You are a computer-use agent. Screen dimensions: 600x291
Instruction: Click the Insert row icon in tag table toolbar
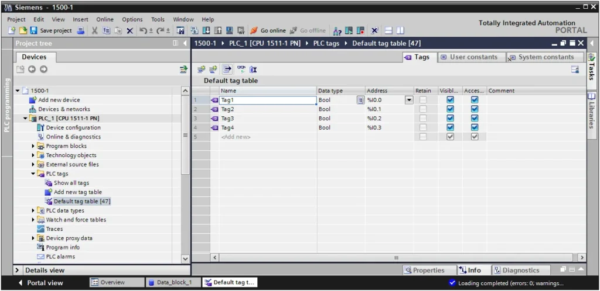pos(202,69)
